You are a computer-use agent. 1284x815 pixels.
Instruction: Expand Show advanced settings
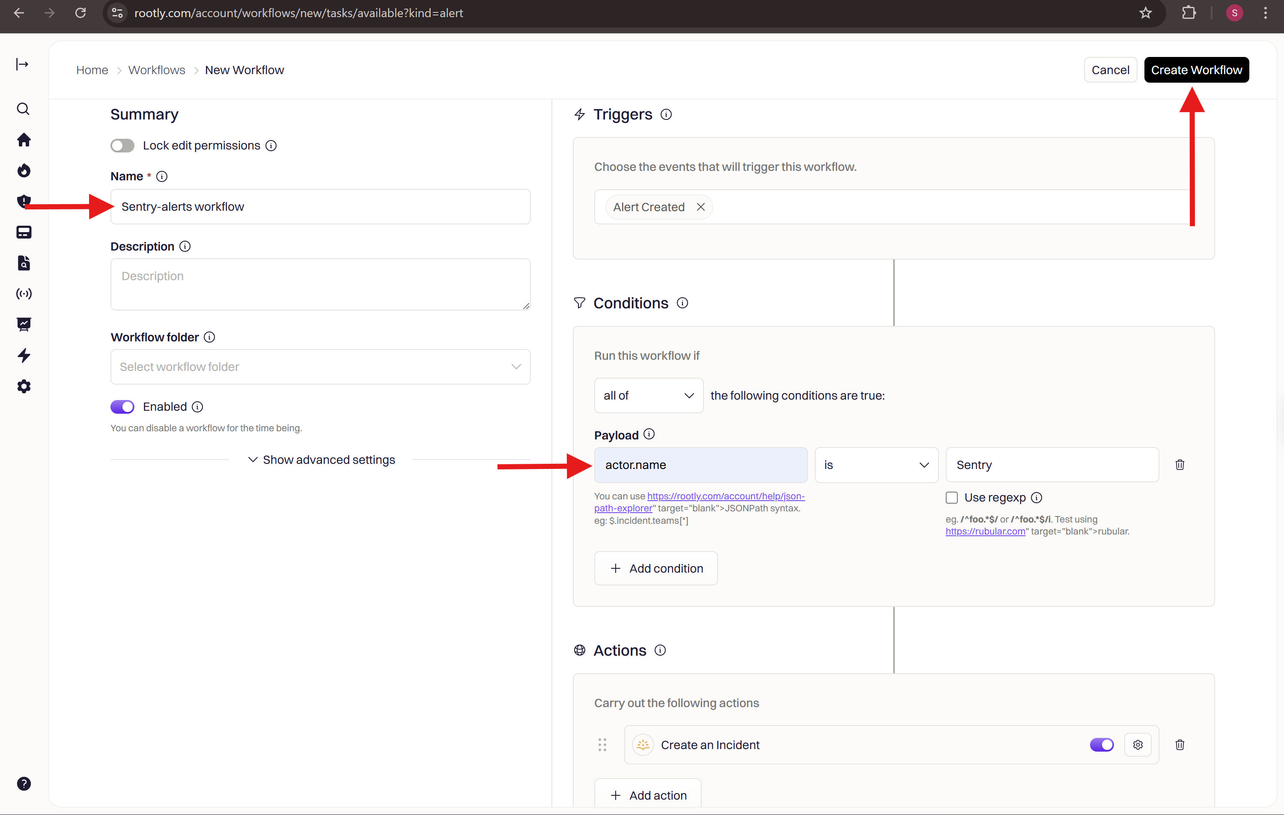(x=321, y=460)
